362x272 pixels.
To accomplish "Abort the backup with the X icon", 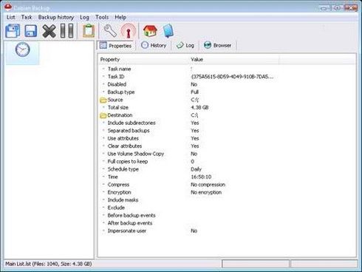I will pyautogui.click(x=49, y=31).
